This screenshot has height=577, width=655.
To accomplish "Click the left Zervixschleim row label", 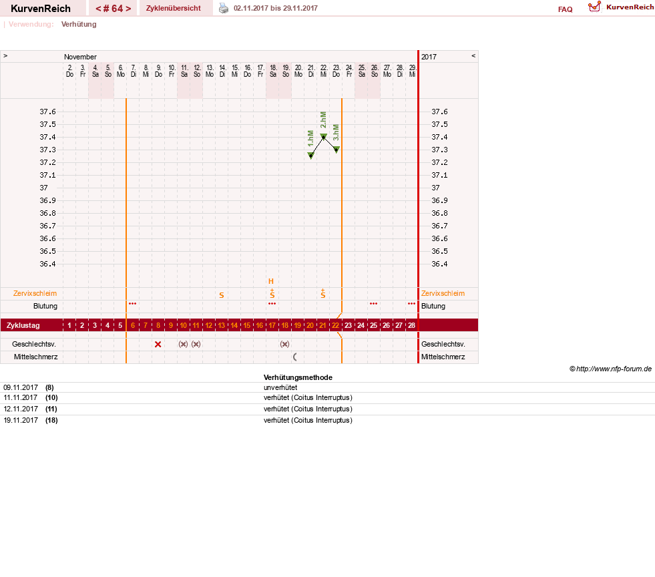I will [x=35, y=293].
